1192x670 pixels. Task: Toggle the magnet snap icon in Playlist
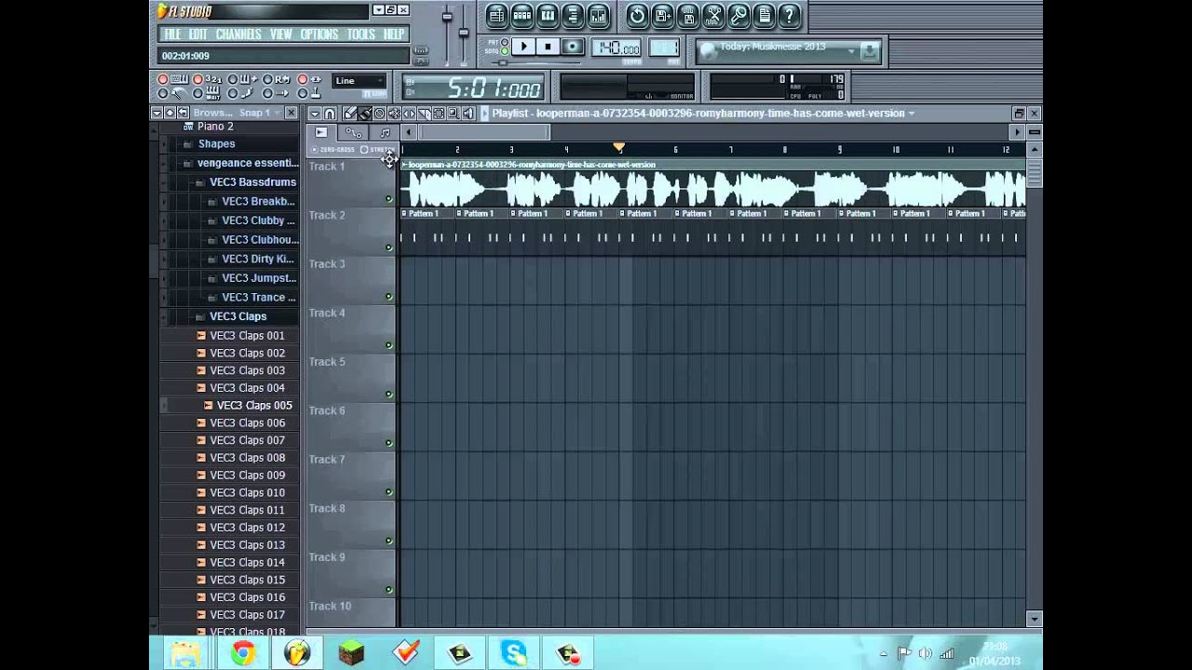coord(330,114)
